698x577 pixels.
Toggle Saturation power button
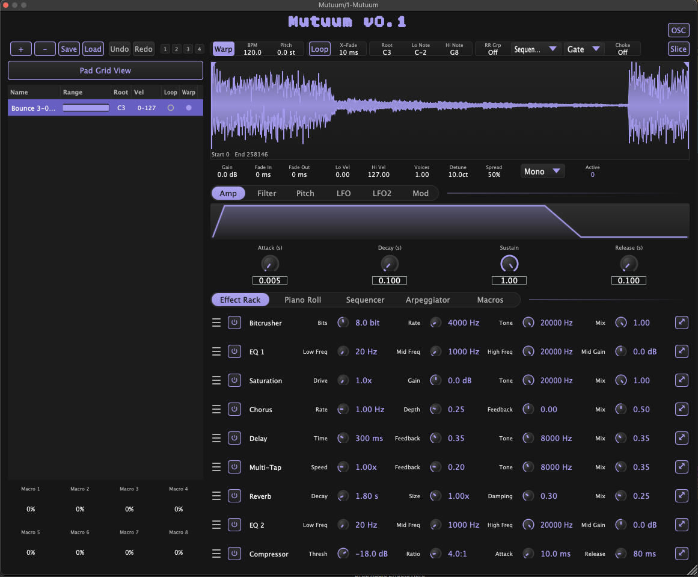pos(234,380)
